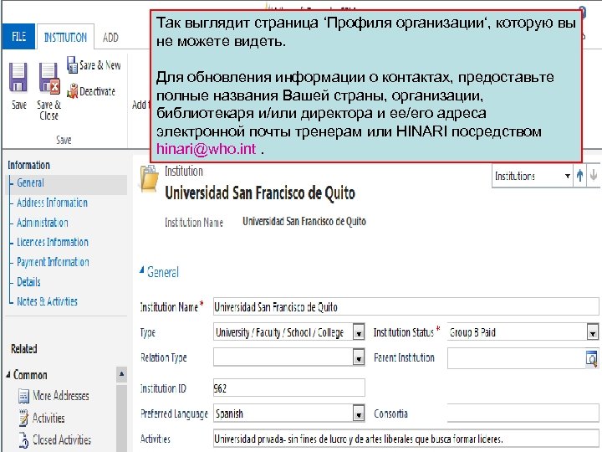The image size is (602, 452).
Task: Click the Save & New label
Action: coord(99,65)
